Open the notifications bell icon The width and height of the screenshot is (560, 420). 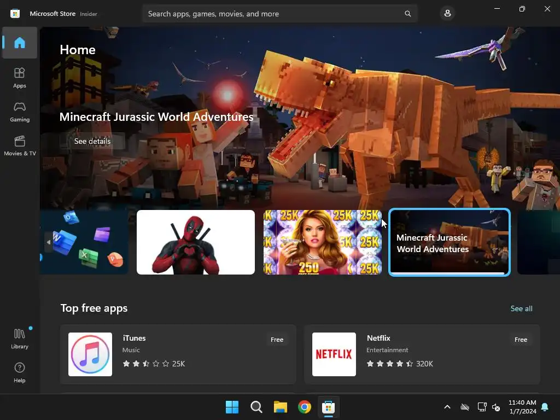pyautogui.click(x=545, y=407)
